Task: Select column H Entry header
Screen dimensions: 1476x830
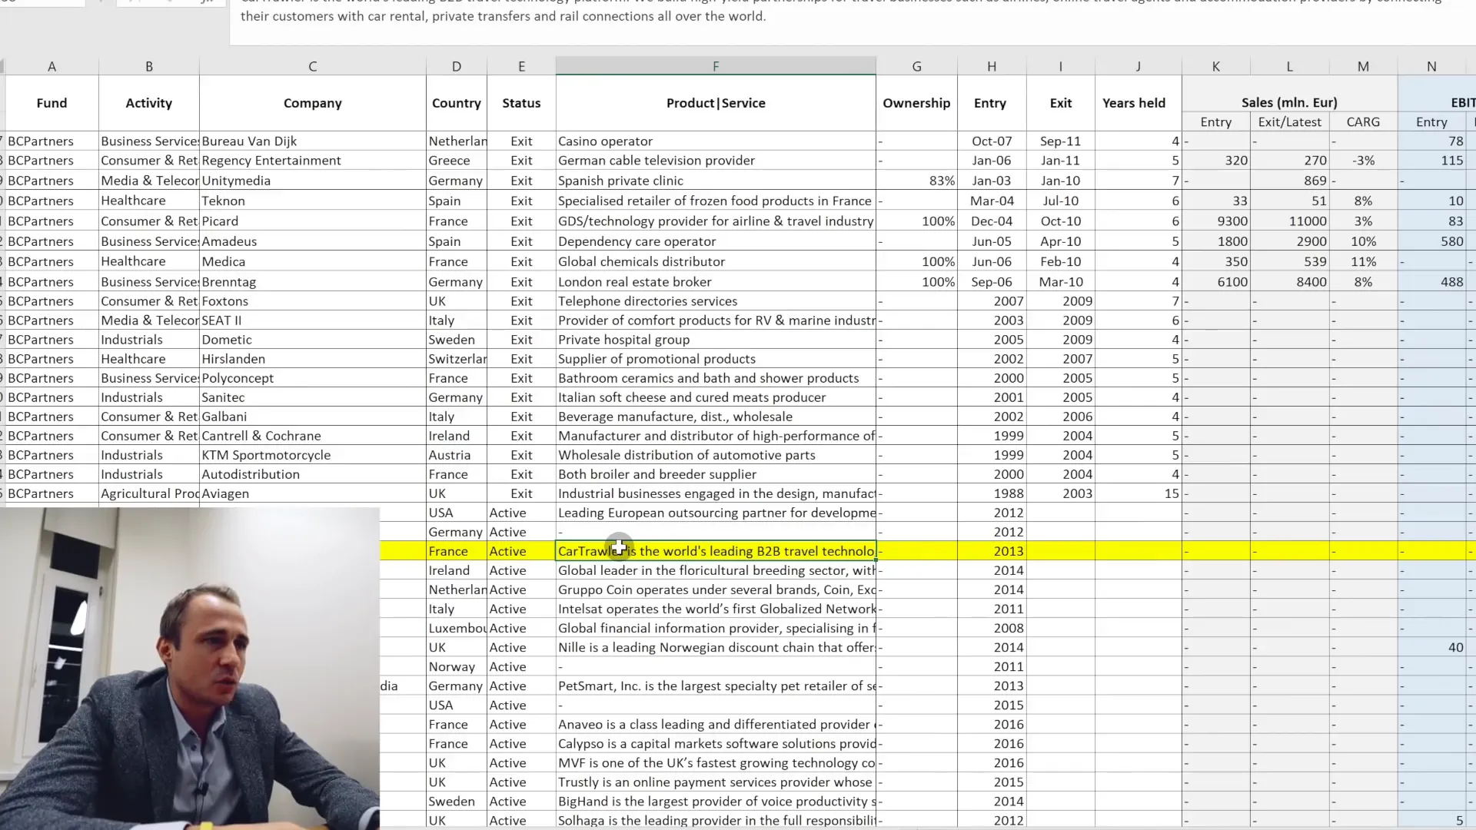Action: coord(990,102)
